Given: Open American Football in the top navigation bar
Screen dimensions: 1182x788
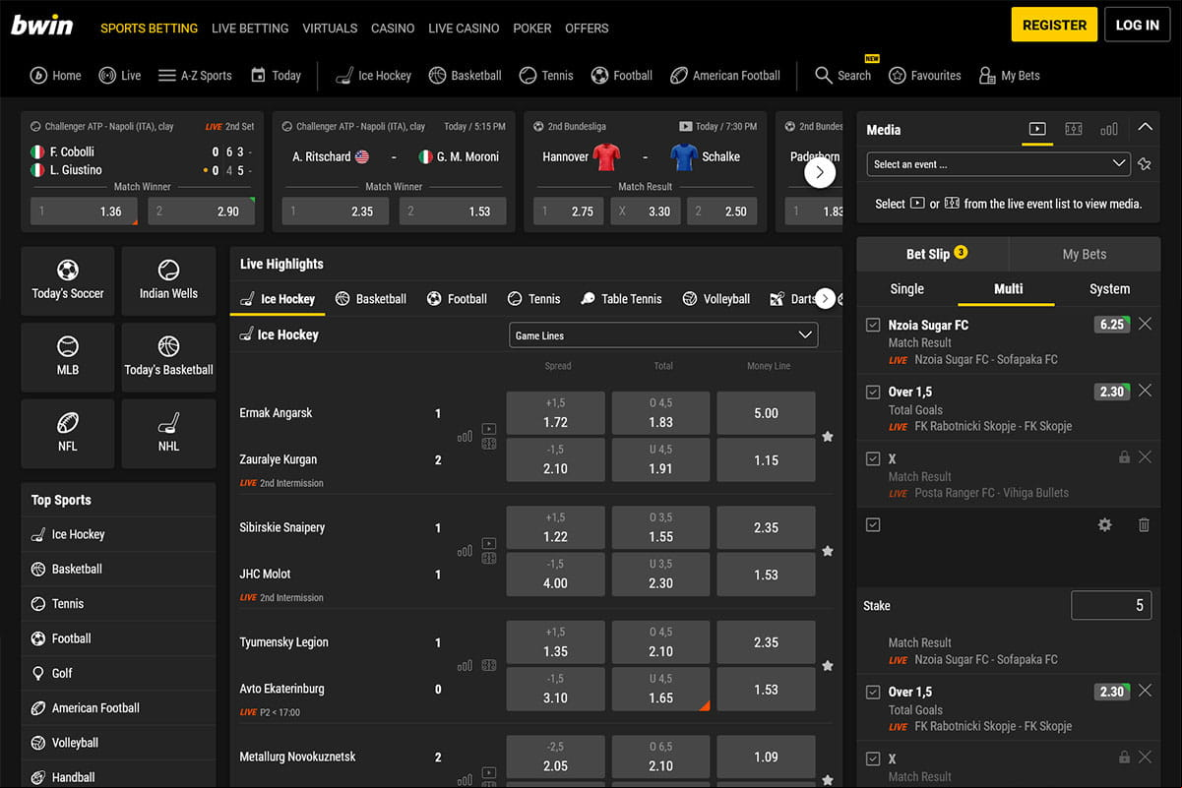Looking at the screenshot, I should [x=724, y=75].
